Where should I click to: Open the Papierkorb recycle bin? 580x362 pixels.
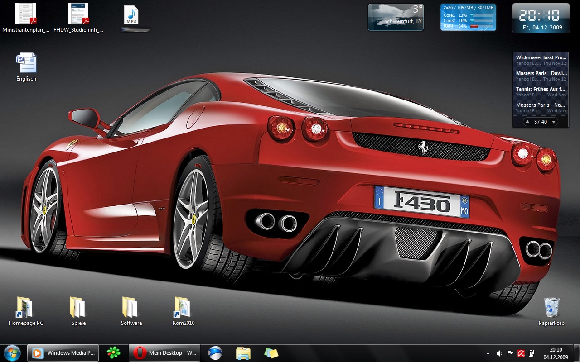551,308
